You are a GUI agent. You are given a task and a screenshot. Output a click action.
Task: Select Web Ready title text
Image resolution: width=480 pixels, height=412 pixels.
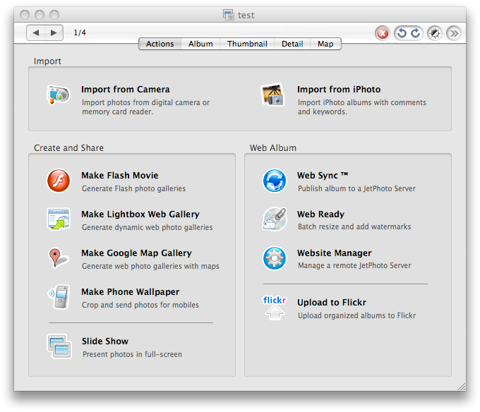tap(320, 214)
